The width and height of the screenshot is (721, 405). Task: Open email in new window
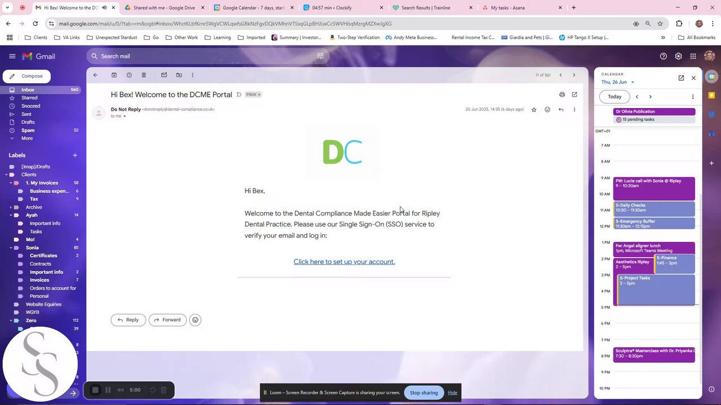[x=575, y=94]
